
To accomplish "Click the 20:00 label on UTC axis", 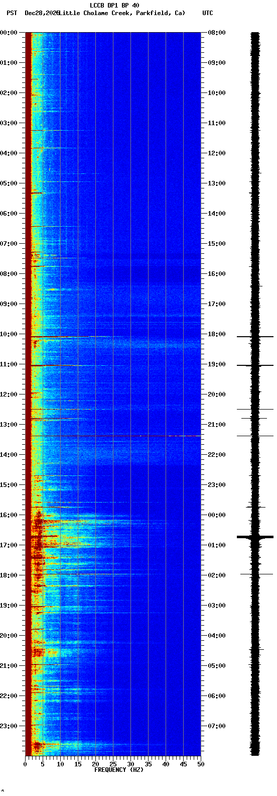I will pyautogui.click(x=217, y=394).
